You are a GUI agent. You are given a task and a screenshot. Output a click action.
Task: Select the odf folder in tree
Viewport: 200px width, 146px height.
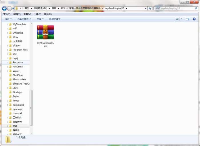click(15, 28)
